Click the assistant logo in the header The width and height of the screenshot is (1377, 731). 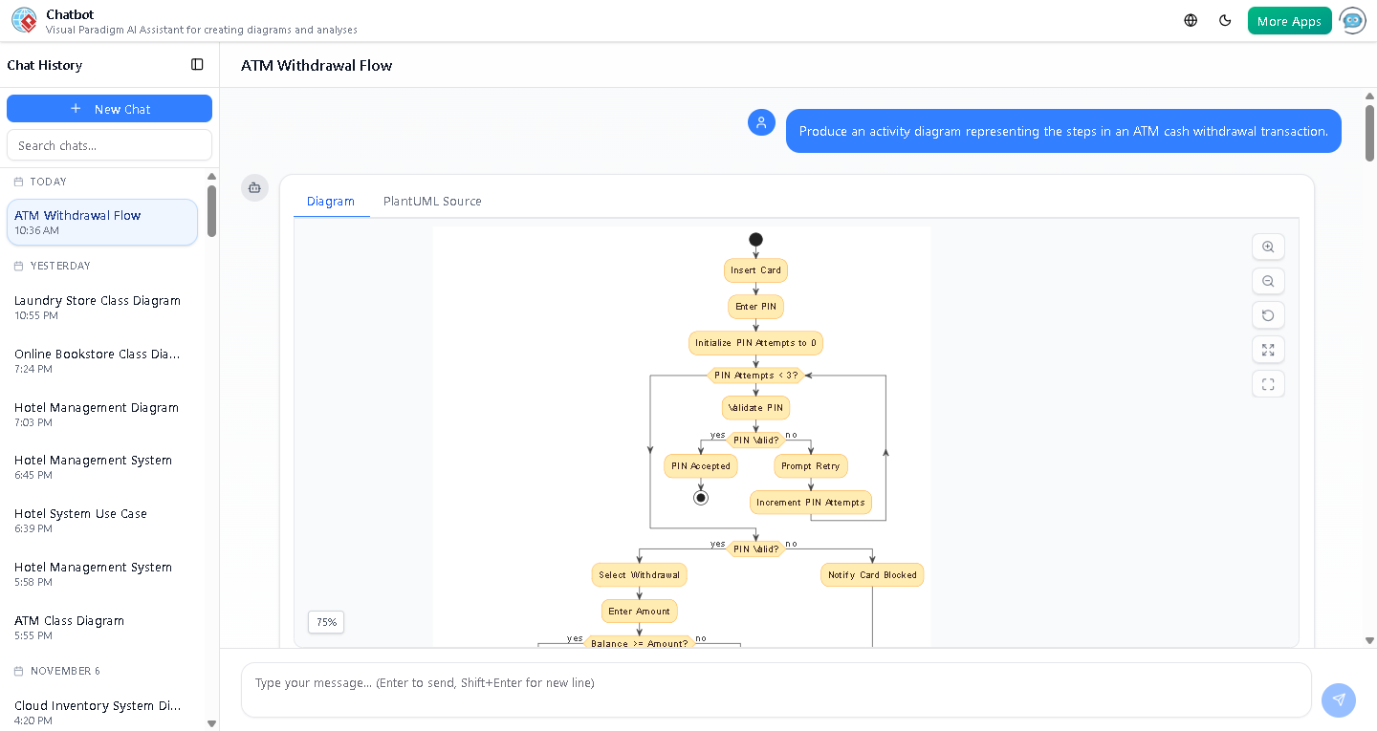tap(24, 20)
